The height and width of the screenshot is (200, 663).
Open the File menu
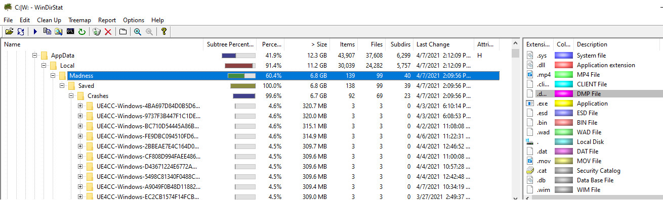(8, 20)
